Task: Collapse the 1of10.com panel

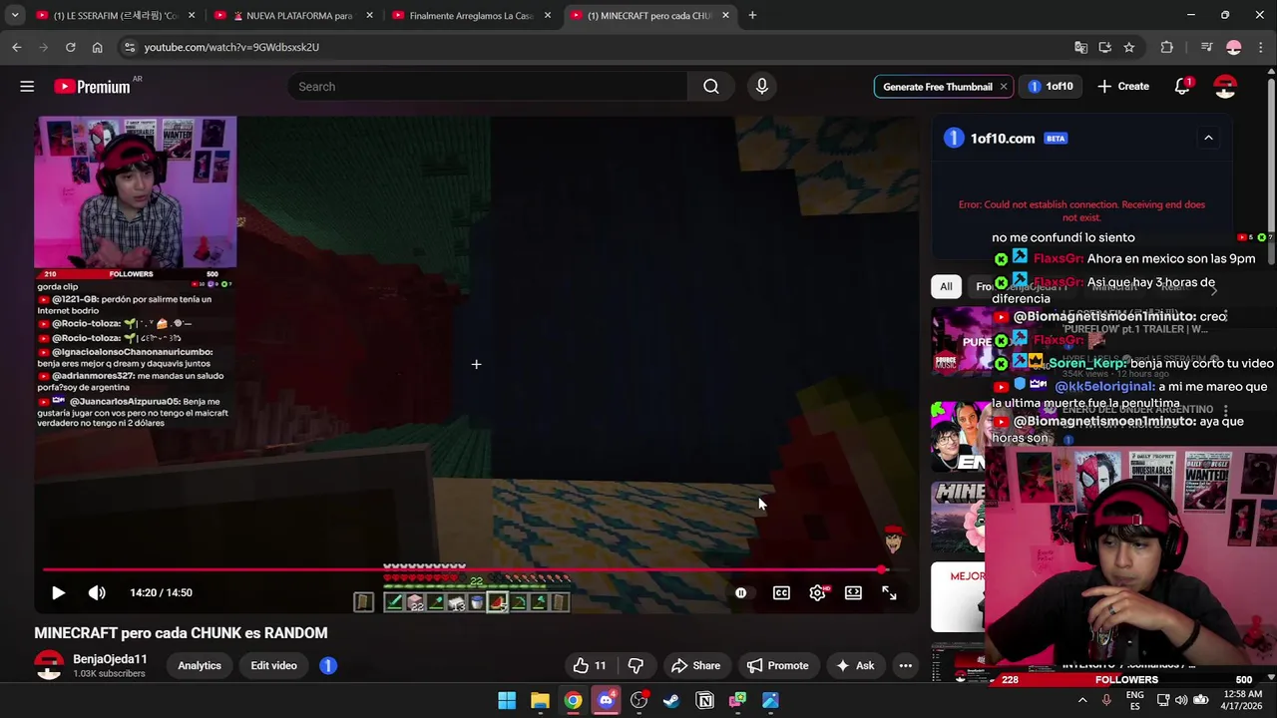Action: pos(1208,139)
